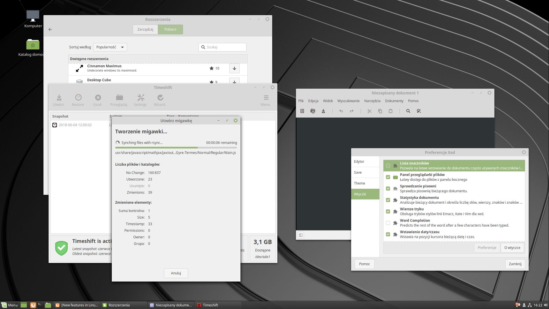Screen dimensions: 549x309
Task: Click Anuluj to cancel snapshot creation
Action: click(176, 273)
